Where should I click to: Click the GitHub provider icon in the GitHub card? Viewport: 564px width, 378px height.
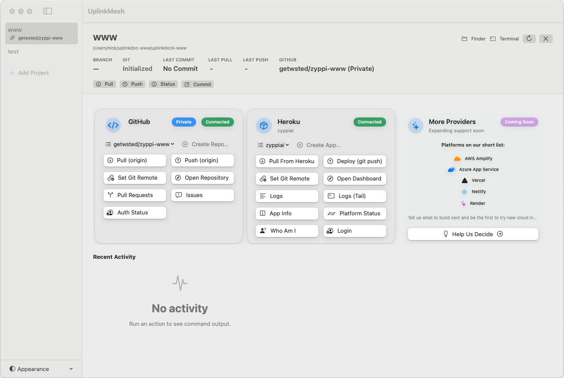pos(113,125)
